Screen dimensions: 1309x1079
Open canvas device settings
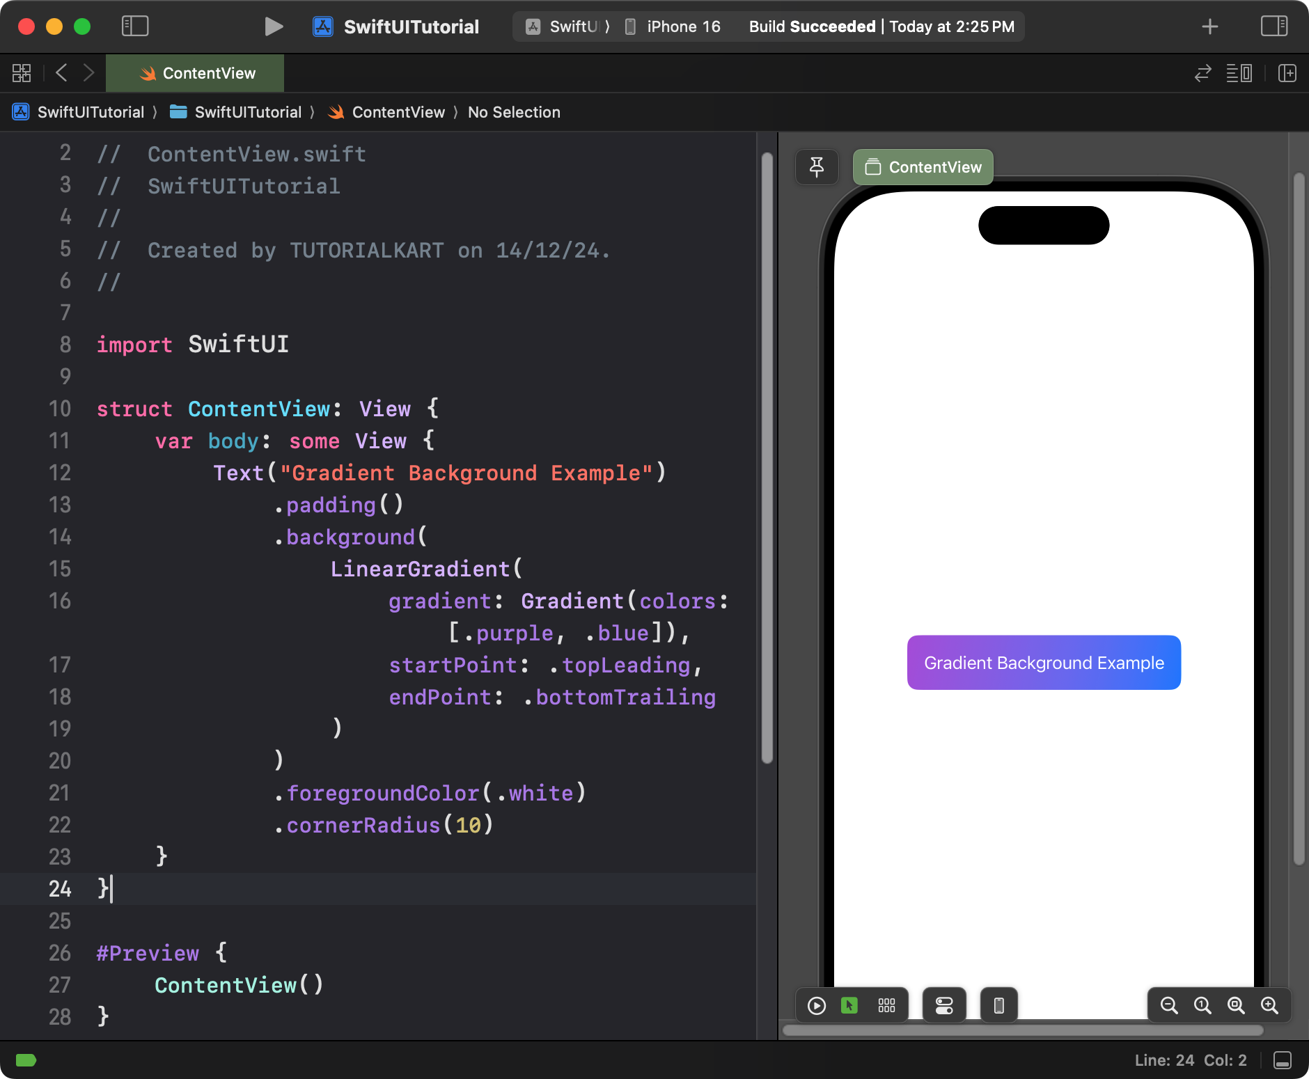pos(944,1005)
